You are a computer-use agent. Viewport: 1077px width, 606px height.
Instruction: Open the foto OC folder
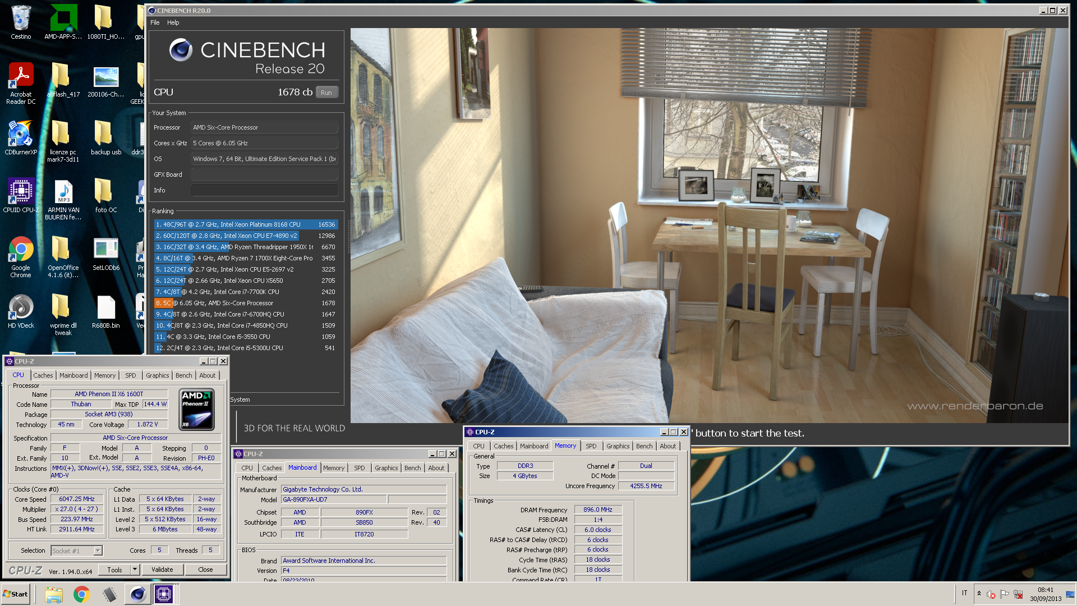tap(105, 196)
